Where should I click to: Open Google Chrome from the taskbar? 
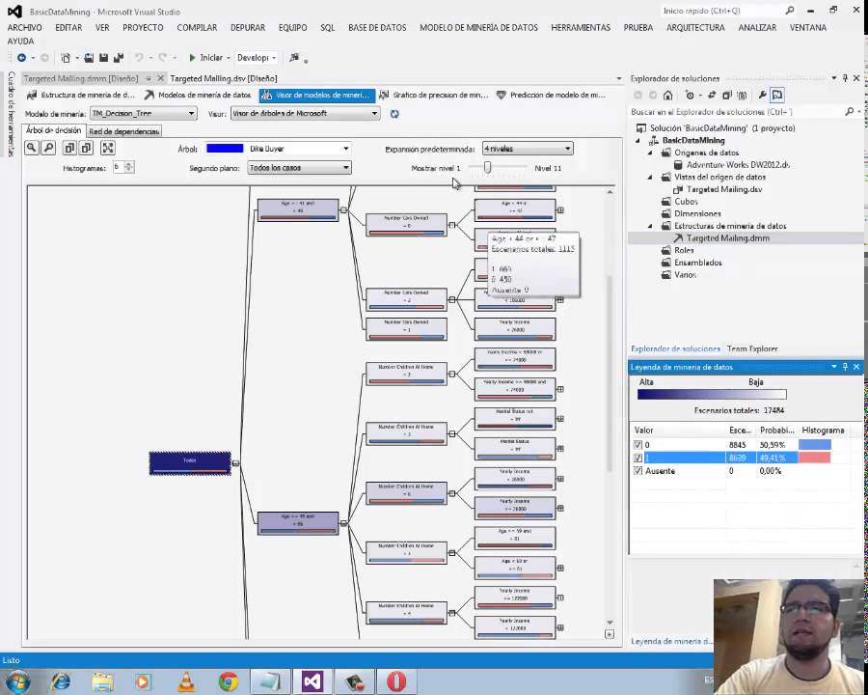[228, 681]
